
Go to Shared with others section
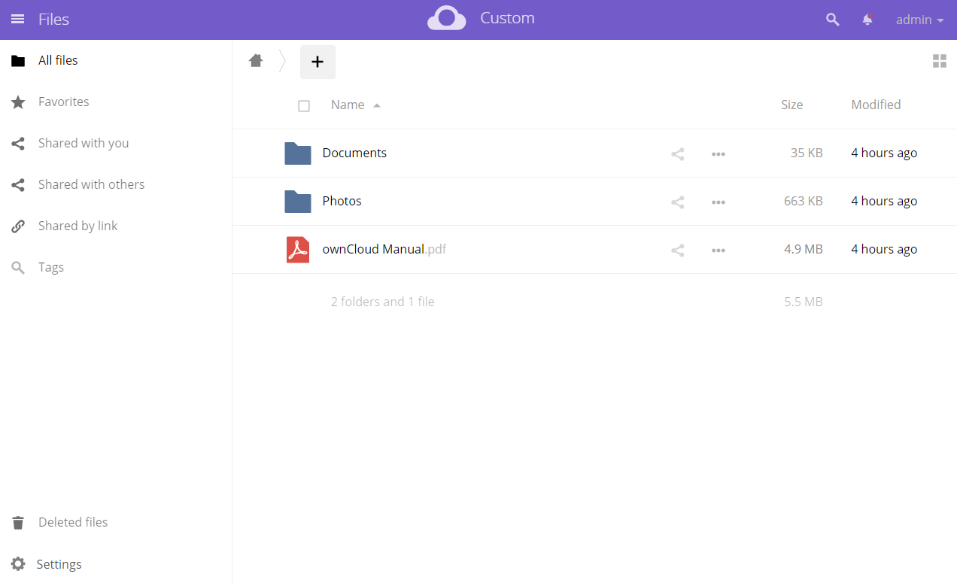coord(91,184)
